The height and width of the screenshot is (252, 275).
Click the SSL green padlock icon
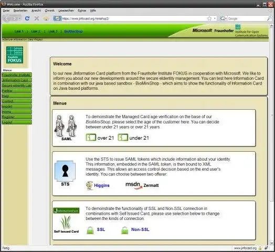click(90, 230)
